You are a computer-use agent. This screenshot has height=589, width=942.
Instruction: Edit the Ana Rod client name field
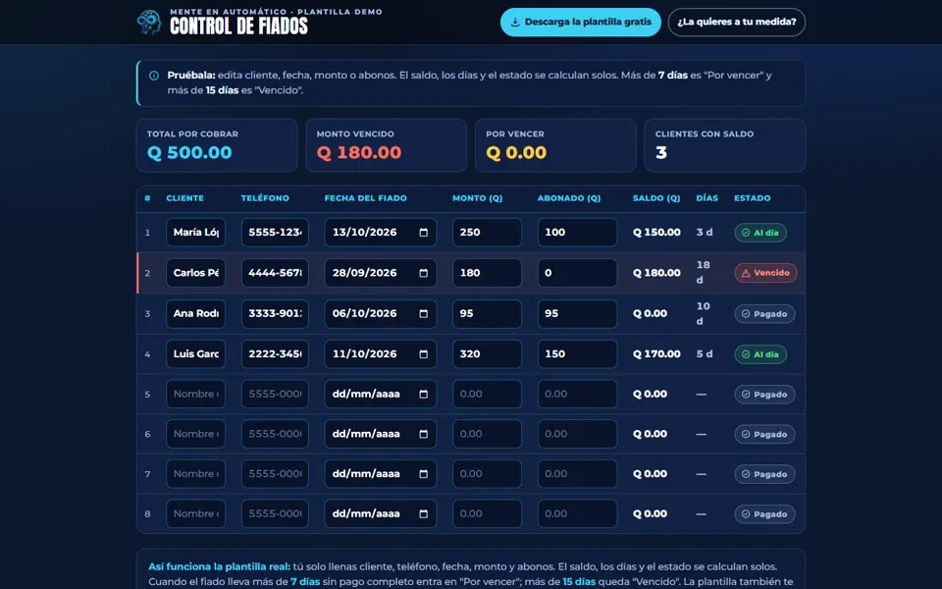[x=196, y=314]
